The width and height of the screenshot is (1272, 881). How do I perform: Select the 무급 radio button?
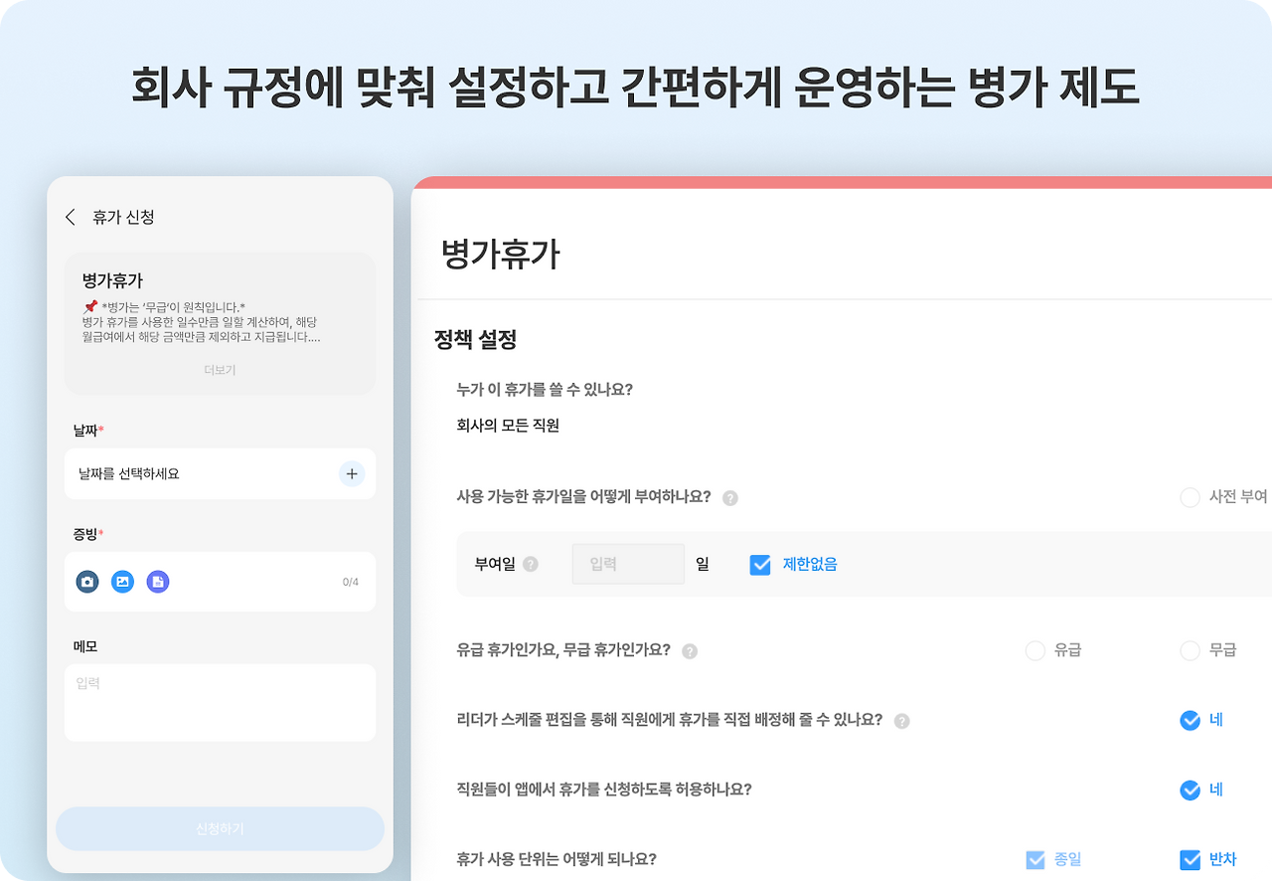[x=1190, y=650]
